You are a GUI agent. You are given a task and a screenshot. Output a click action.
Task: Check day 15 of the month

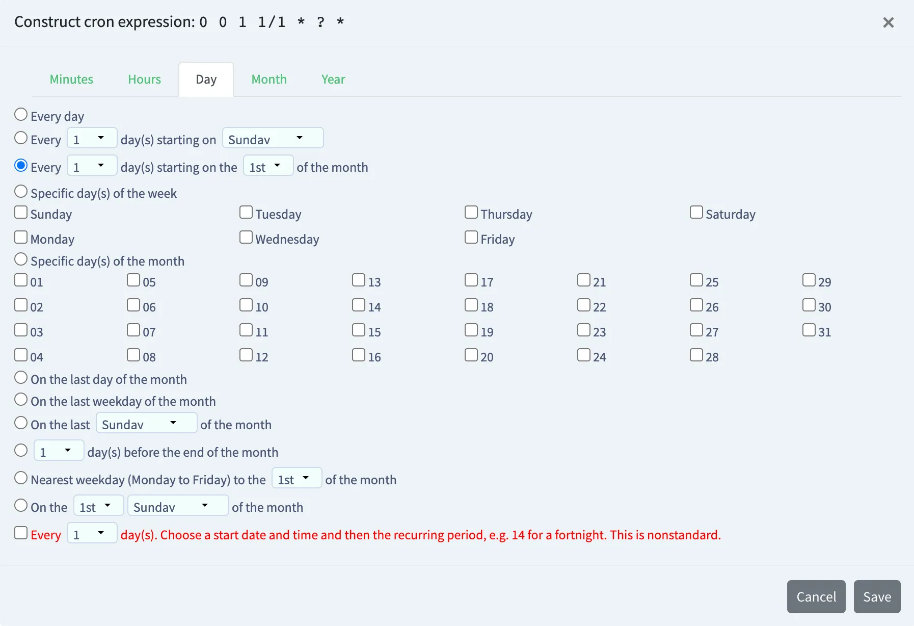(359, 330)
